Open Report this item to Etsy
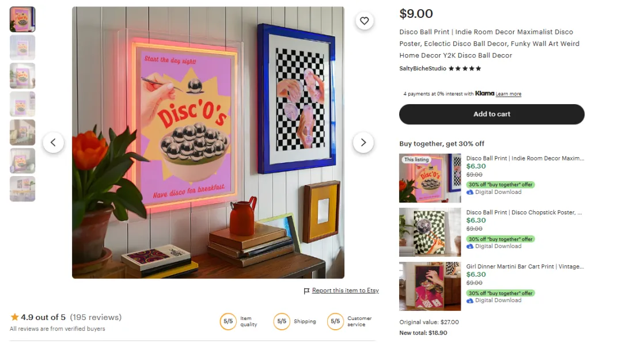Screen dimensions: 622x343 pyautogui.click(x=345, y=291)
